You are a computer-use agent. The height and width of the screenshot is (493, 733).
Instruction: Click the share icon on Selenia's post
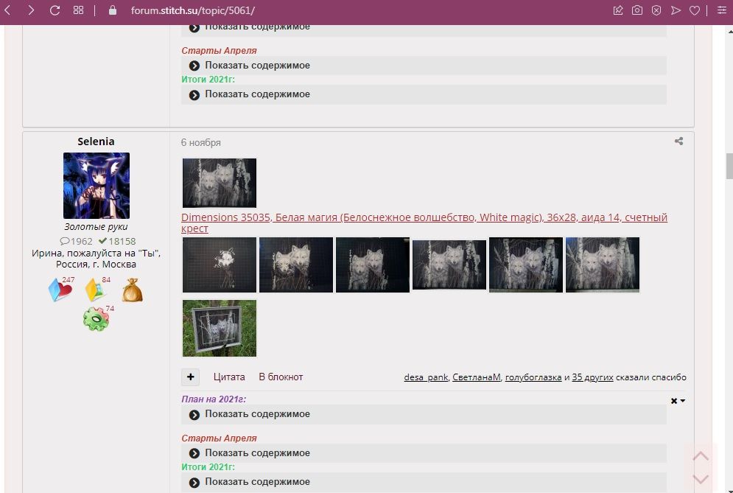[x=678, y=141]
